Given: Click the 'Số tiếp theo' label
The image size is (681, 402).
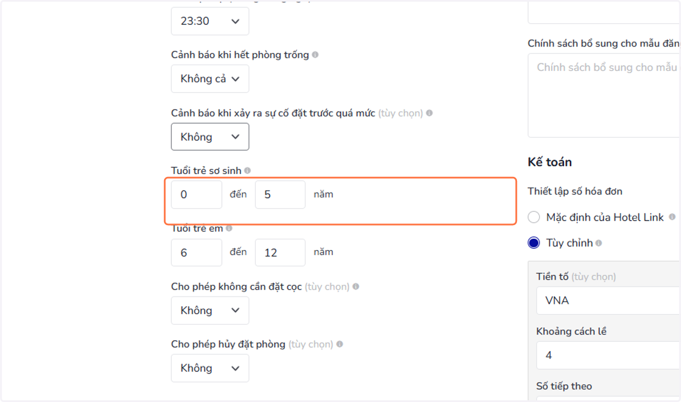Looking at the screenshot, I should tap(564, 386).
